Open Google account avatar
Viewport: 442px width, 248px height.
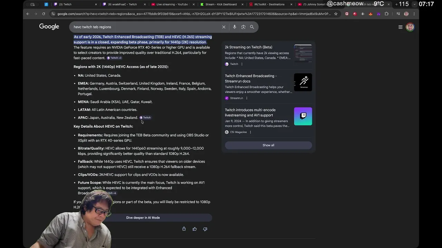(x=410, y=27)
